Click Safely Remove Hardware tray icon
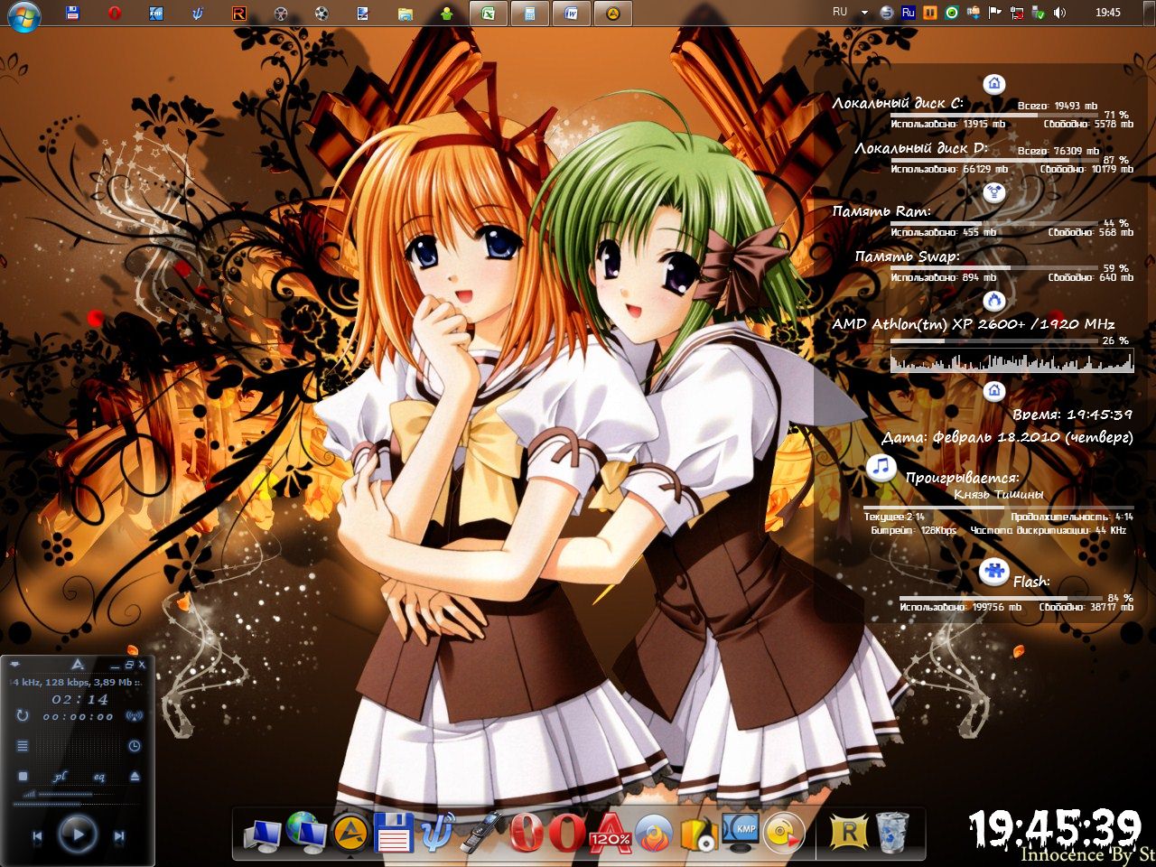This screenshot has width=1156, height=867. pos(1039,13)
